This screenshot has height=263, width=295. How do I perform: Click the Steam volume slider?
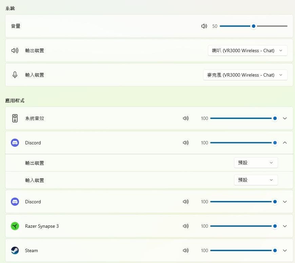[244, 250]
